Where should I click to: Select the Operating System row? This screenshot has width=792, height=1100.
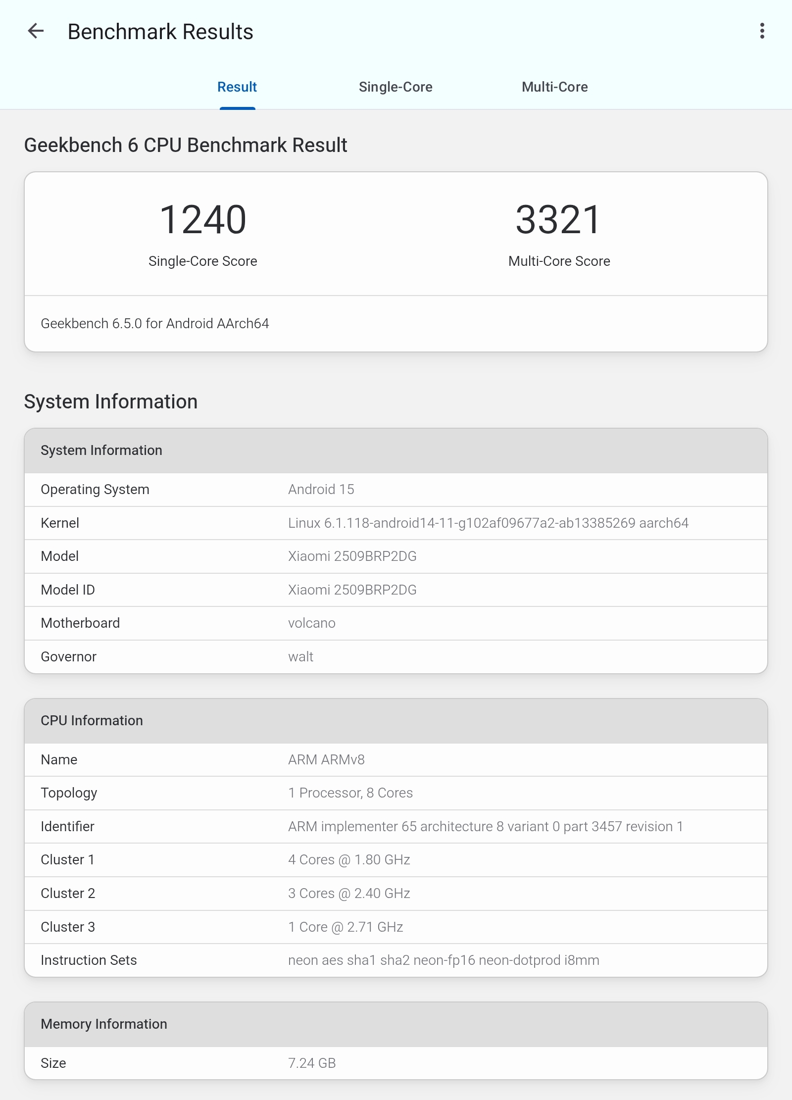[x=395, y=490]
